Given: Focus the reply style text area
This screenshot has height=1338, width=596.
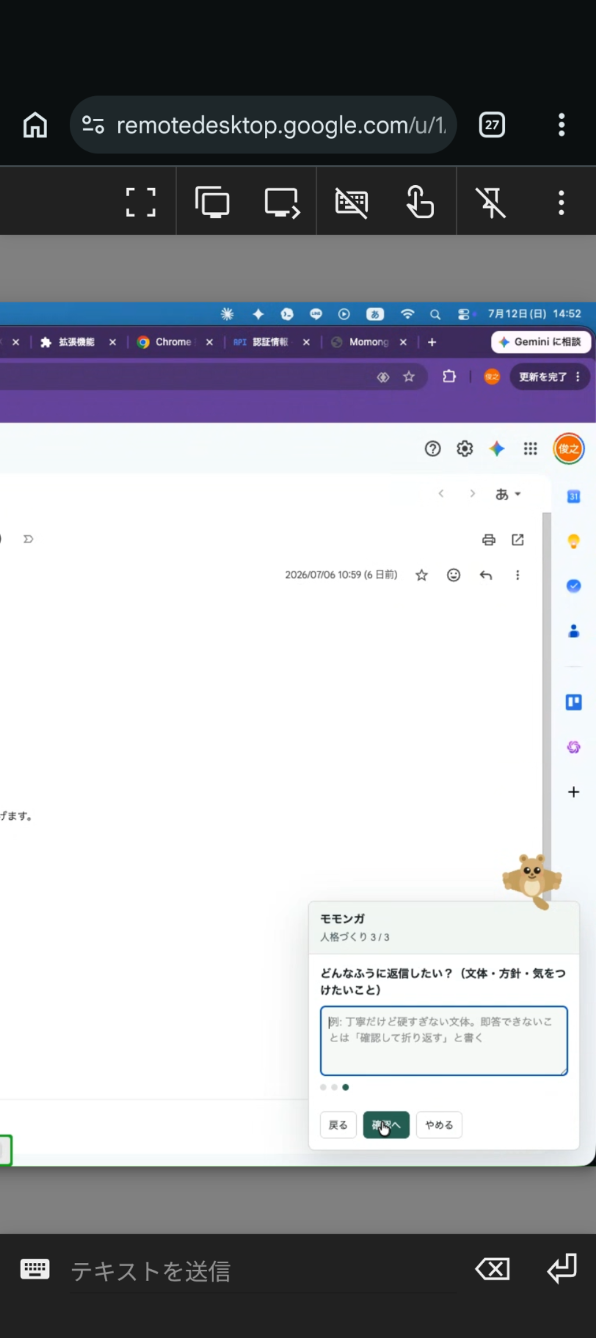Looking at the screenshot, I should tap(444, 1040).
